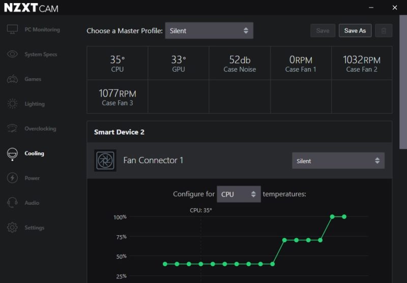Expand the Configure for CPU dropdown
Screen dimensions: 407x283
click(239, 194)
